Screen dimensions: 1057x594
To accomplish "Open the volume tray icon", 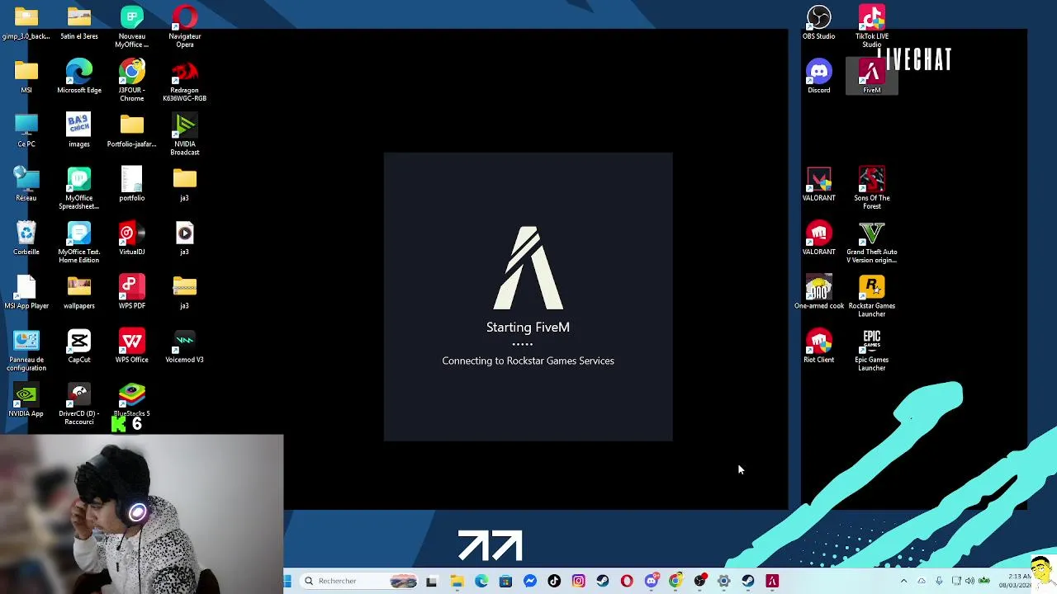I will tap(969, 581).
